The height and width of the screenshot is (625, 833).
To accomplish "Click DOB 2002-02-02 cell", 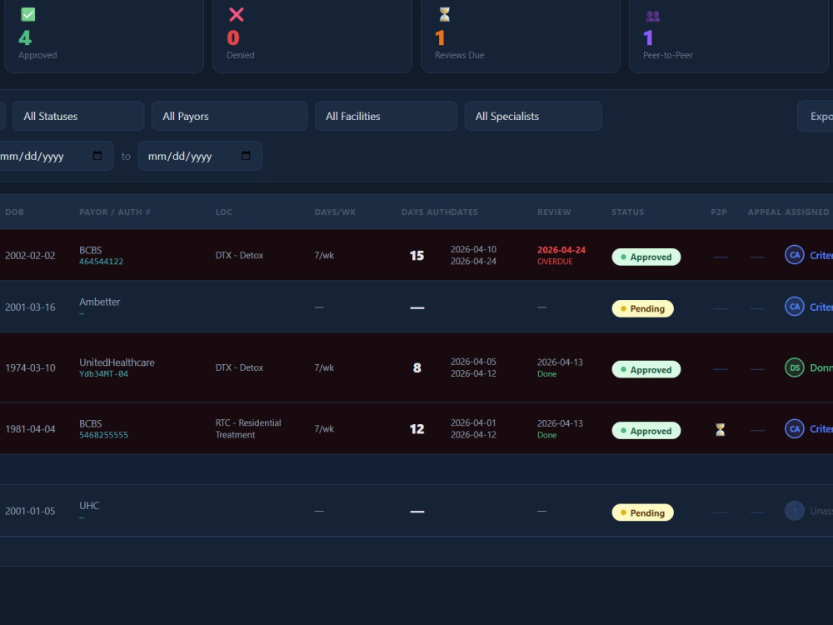I will click(x=30, y=255).
